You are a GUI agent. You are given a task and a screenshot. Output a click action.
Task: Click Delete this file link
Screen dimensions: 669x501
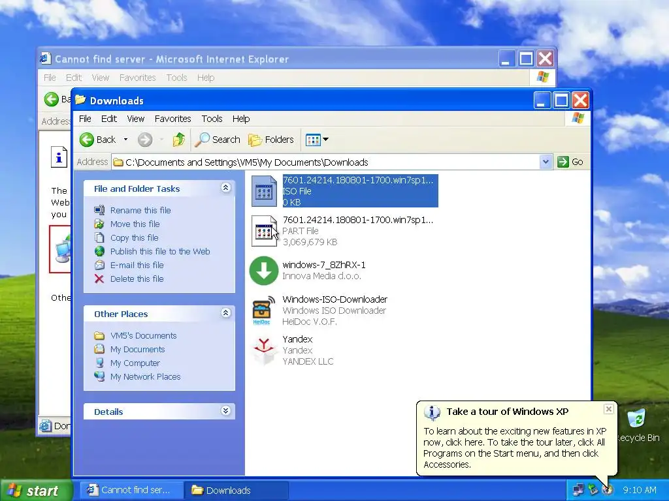tap(137, 279)
